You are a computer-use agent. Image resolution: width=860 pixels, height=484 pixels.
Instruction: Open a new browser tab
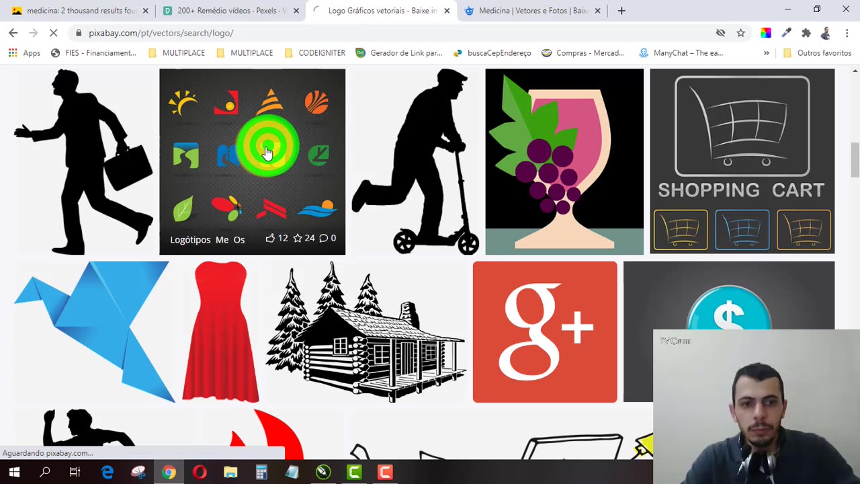click(x=621, y=11)
